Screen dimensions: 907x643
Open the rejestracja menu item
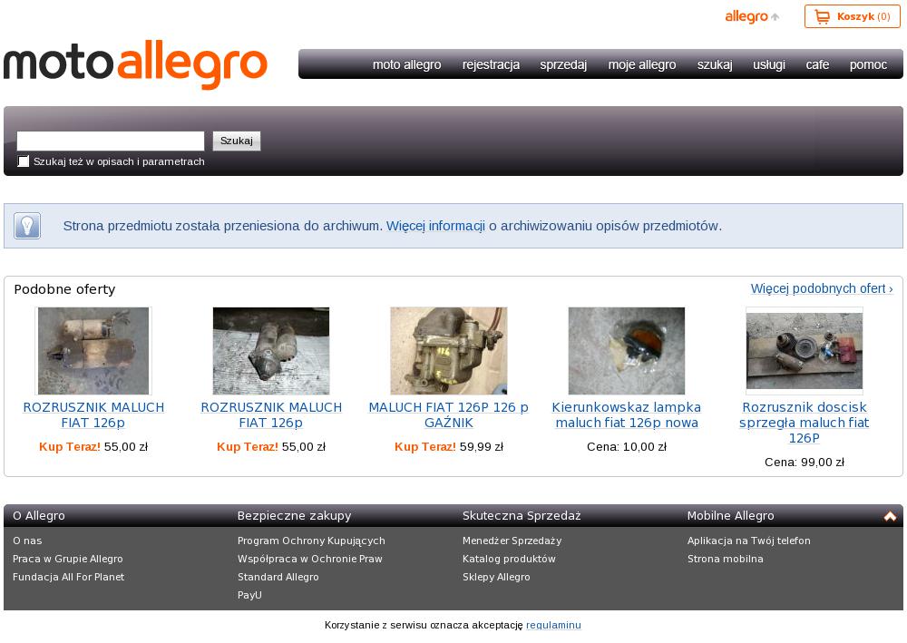[x=491, y=64]
